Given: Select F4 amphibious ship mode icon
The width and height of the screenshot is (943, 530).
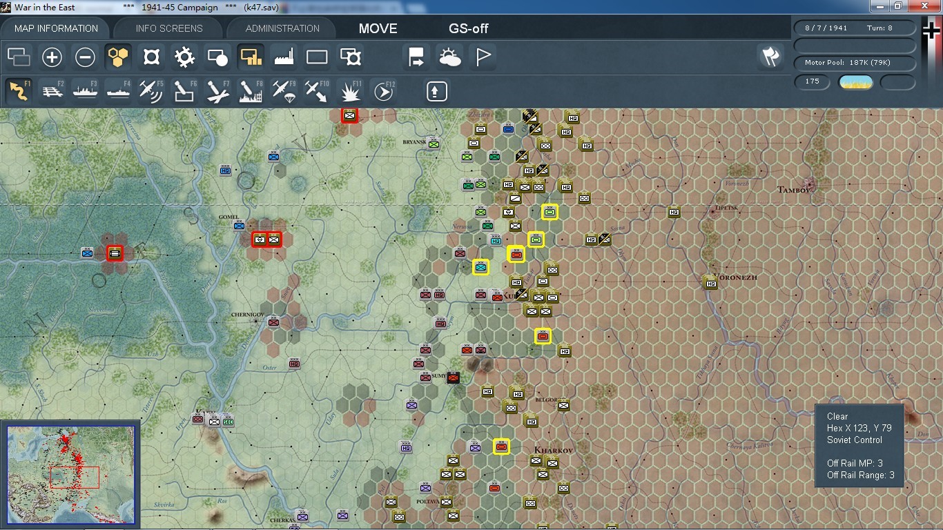Looking at the screenshot, I should coord(118,91).
